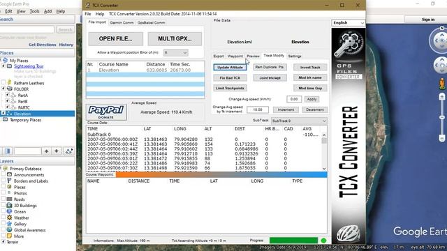
Task: Click the Announcements layer envelope icon
Action: (x=9, y=174)
